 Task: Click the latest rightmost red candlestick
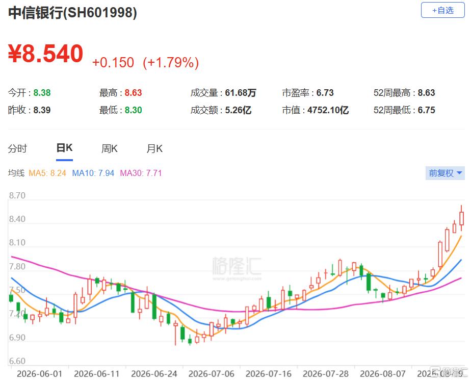(461, 218)
